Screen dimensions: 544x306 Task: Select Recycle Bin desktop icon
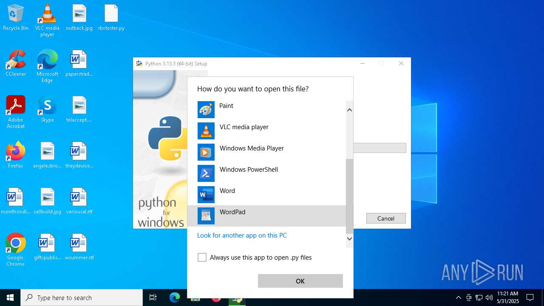(x=16, y=18)
